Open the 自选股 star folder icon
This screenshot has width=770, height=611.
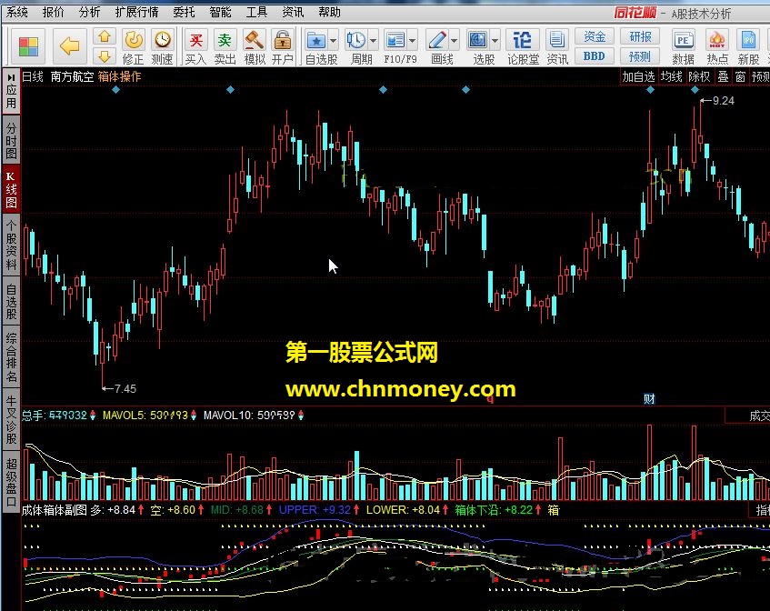click(x=315, y=40)
